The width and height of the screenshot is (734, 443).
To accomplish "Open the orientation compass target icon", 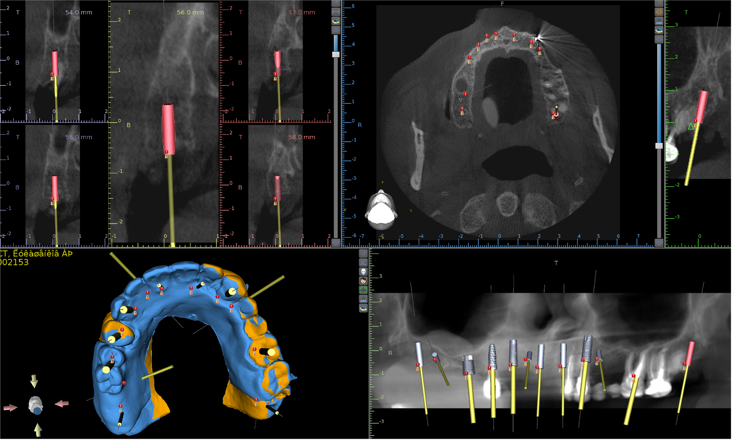I will [364, 289].
